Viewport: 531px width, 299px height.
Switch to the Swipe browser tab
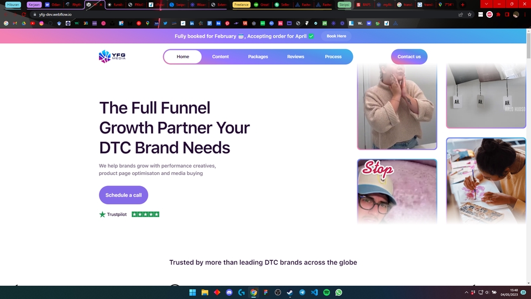pyautogui.click(x=178, y=5)
